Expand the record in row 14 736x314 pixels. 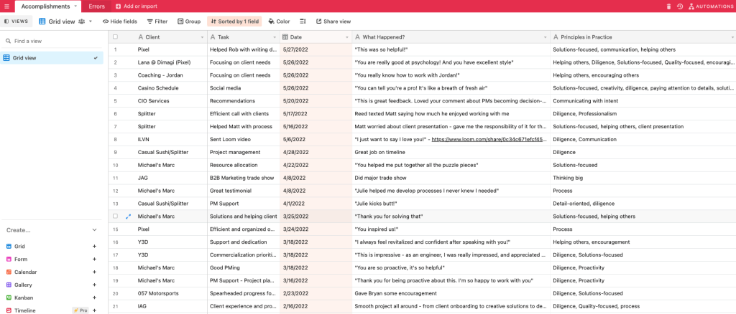[128, 216]
